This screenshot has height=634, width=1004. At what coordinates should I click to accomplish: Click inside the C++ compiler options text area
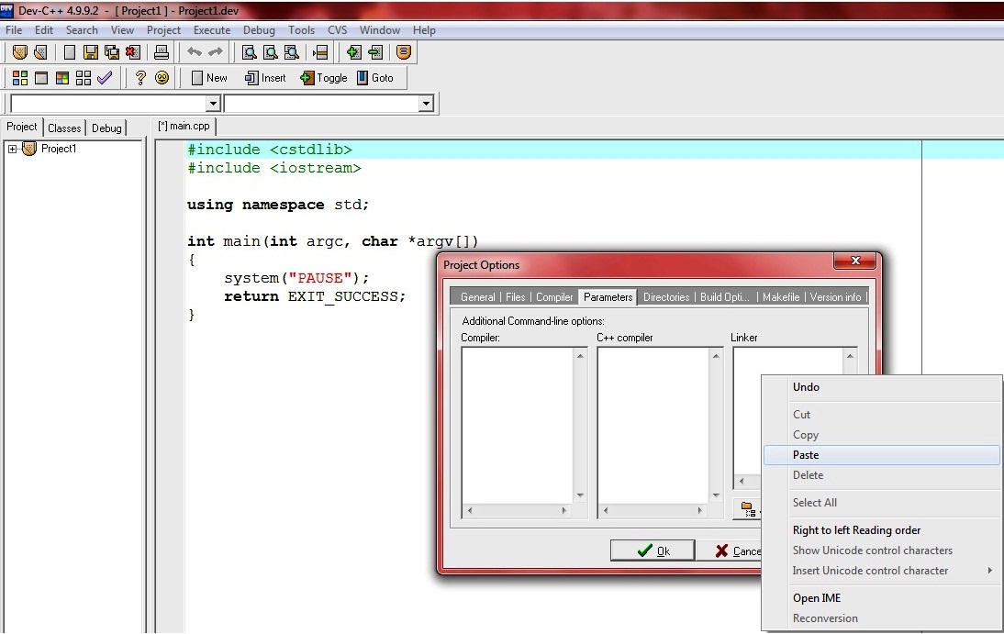(x=653, y=425)
